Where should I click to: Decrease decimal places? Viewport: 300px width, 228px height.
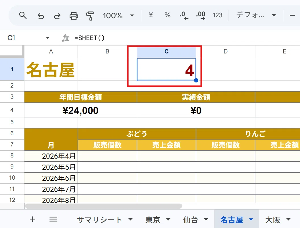pos(184,15)
